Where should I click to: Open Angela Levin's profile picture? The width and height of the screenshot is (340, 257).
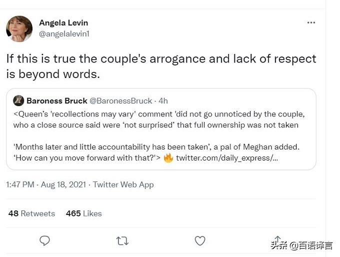(x=19, y=28)
